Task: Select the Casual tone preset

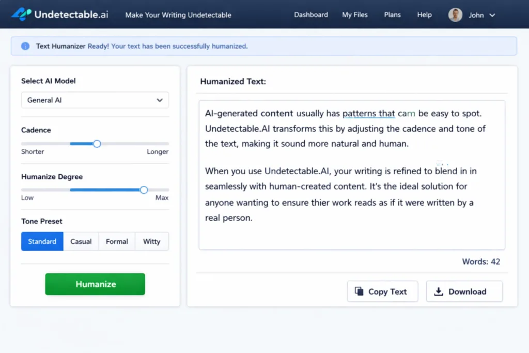Action: 81,241
